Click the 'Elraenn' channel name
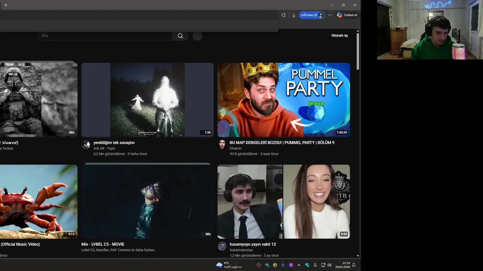This screenshot has height=271, width=483. [x=235, y=148]
